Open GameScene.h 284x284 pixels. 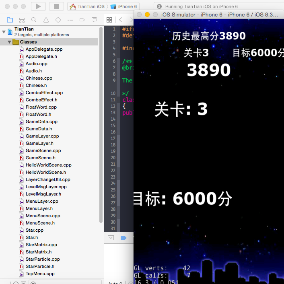pyautogui.click(x=41, y=158)
